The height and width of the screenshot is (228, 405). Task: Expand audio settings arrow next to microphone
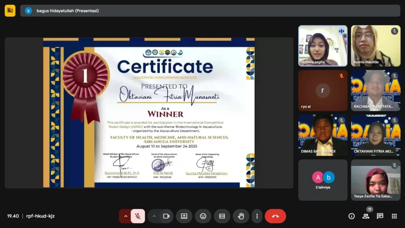(x=125, y=216)
